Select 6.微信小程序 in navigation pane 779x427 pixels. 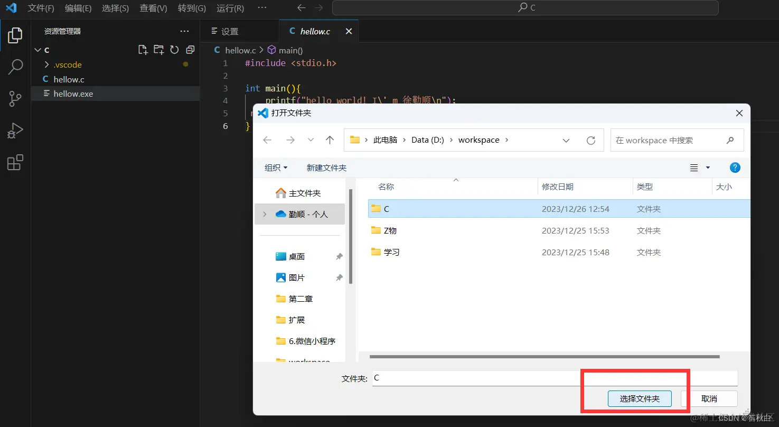tap(299, 341)
